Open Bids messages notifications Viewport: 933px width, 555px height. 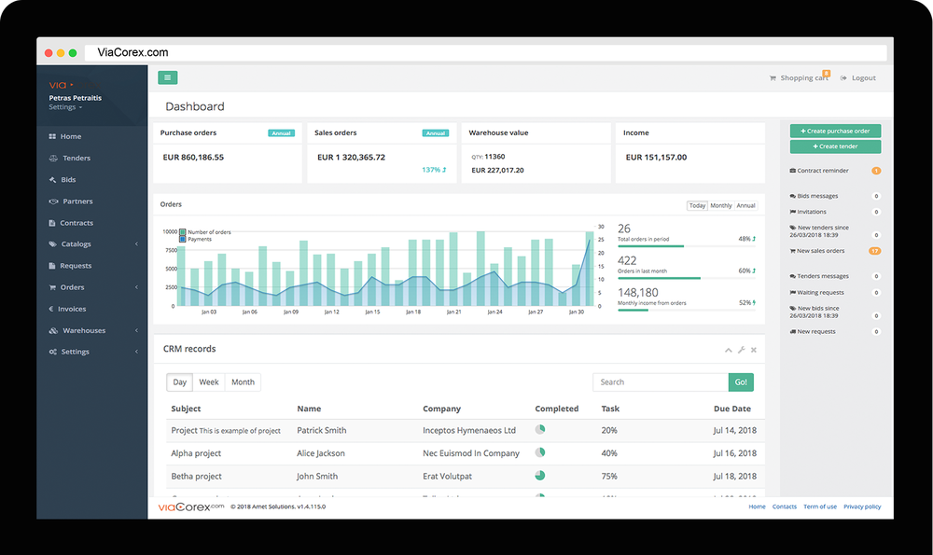pos(817,196)
